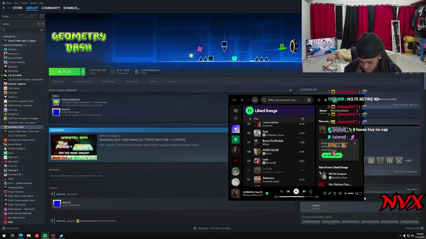Open Spotify now playing view icon
This screenshot has width=426, height=239.
325,194
